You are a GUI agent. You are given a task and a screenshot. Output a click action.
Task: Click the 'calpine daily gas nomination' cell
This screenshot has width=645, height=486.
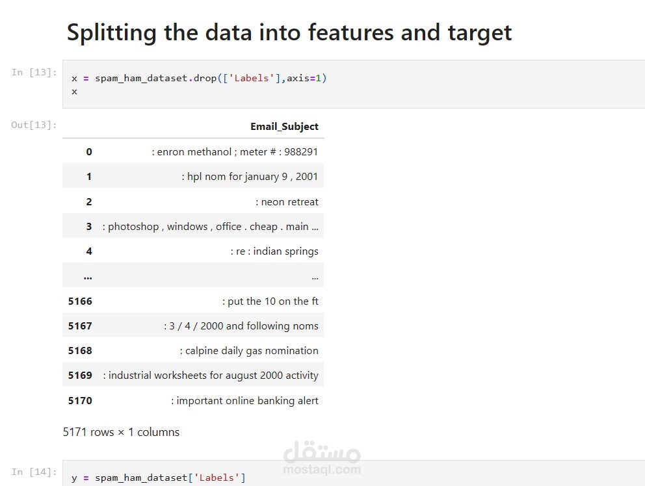249,351
